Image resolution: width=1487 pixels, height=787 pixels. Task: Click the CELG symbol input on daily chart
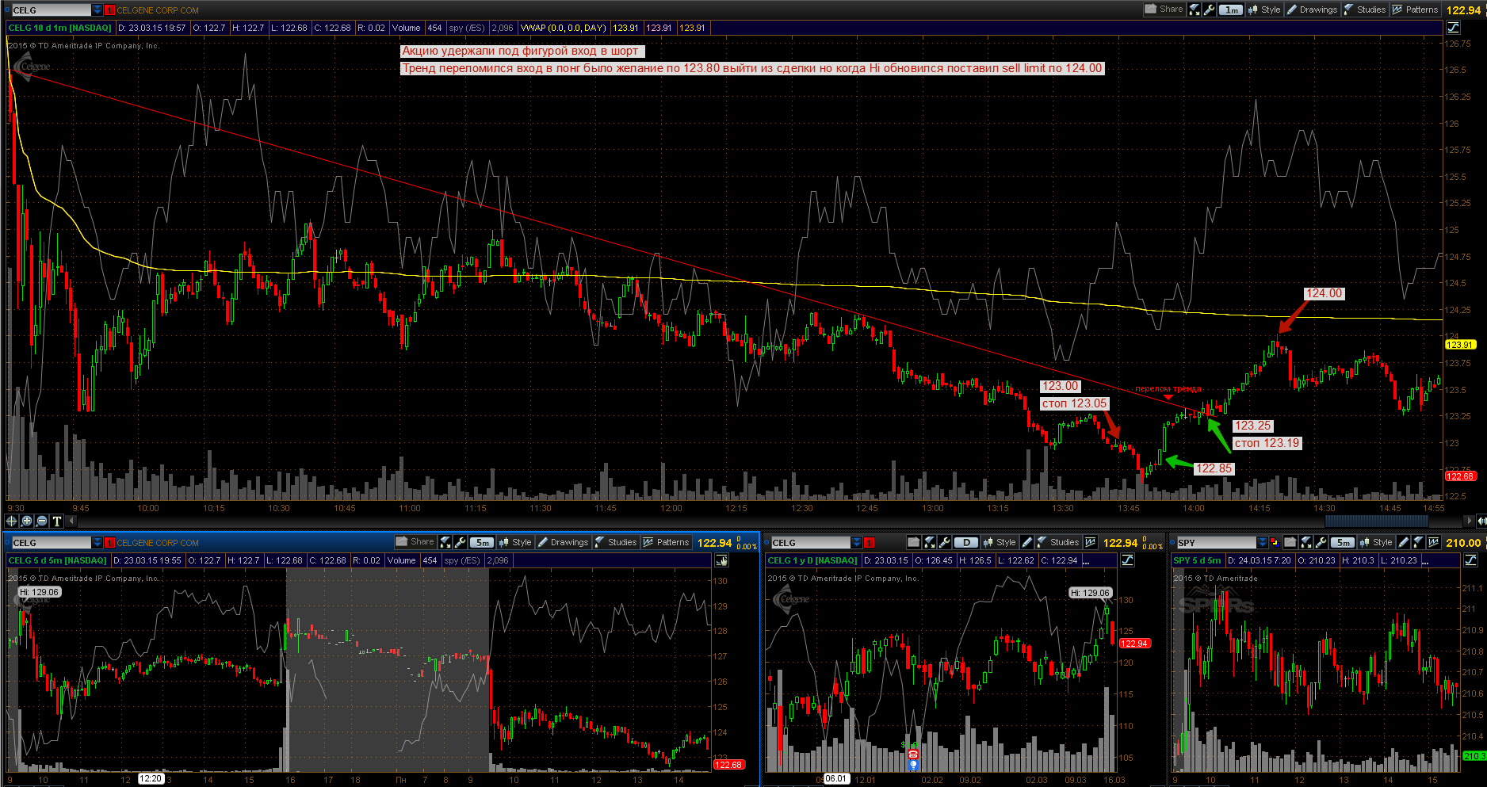click(x=810, y=543)
